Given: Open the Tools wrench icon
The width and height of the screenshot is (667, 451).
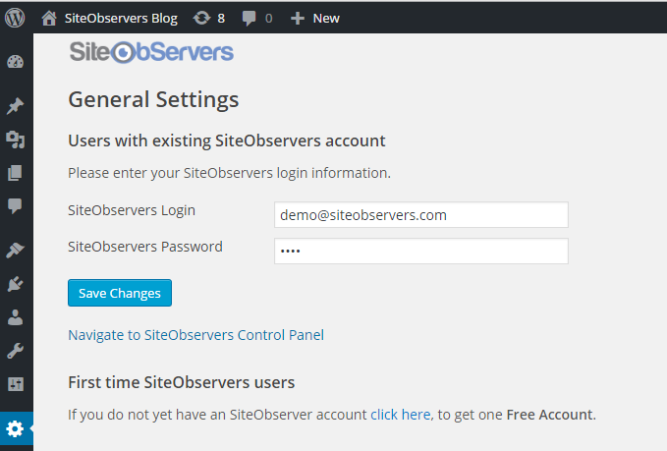Looking at the screenshot, I should pos(16,351).
